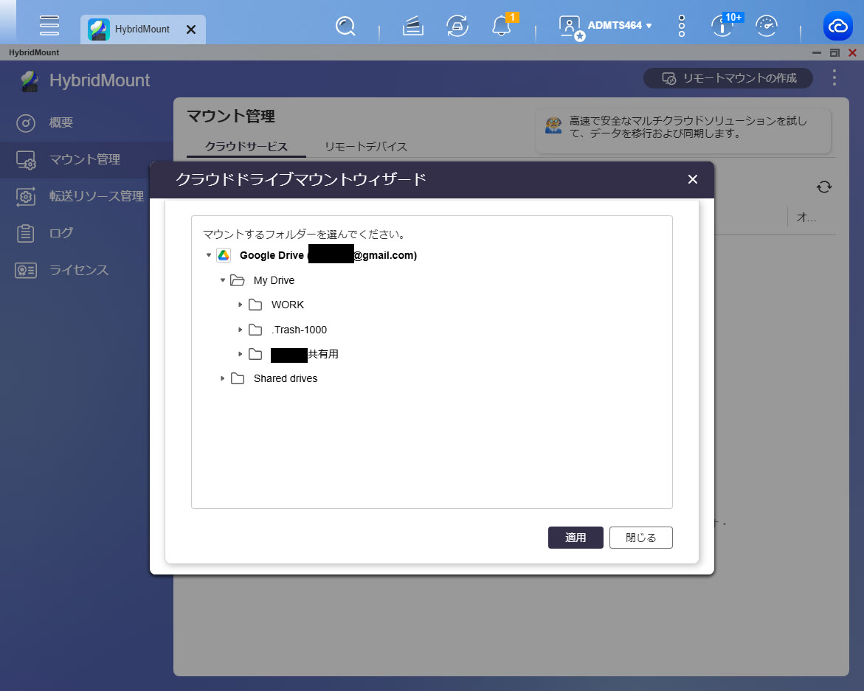Refresh the mount list with the reload icon
This screenshot has height=691, width=864.
tap(824, 187)
